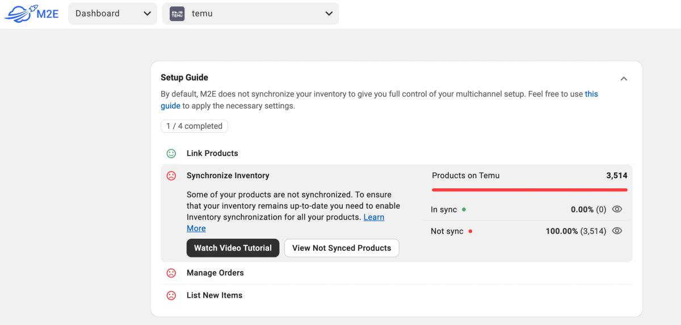Screen dimensions: 681x325
Task: Click the red sad face beside Synchronize Inventory
Action: [x=171, y=176]
